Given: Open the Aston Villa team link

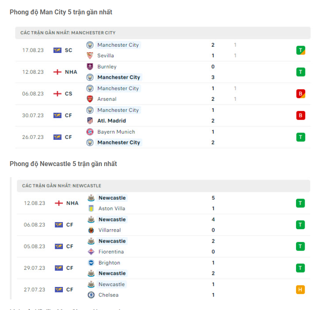Looking at the screenshot, I should pyautogui.click(x=112, y=209).
